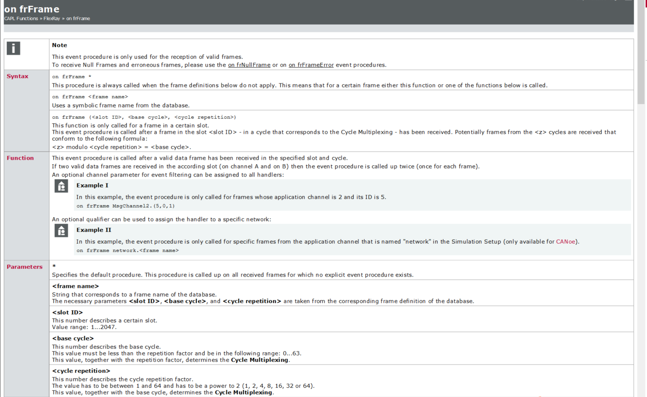Open Example II via its example icon
This screenshot has height=397, width=647.
(x=61, y=230)
